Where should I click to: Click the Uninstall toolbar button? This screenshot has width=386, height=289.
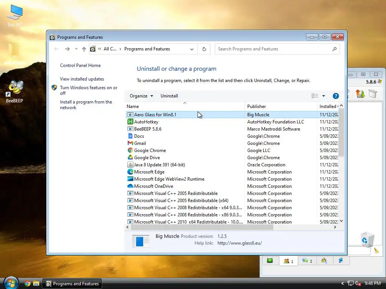(169, 96)
